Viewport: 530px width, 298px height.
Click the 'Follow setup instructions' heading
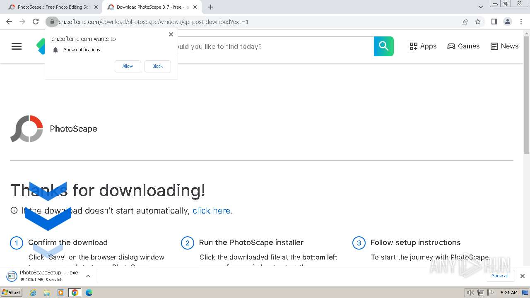(x=415, y=243)
